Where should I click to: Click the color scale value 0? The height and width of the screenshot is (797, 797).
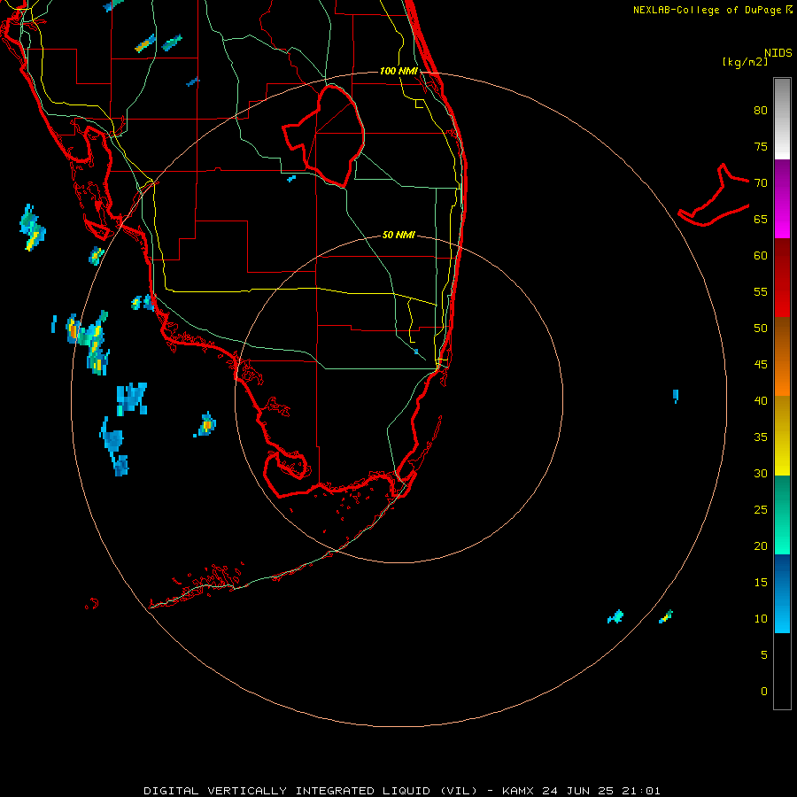[764, 692]
